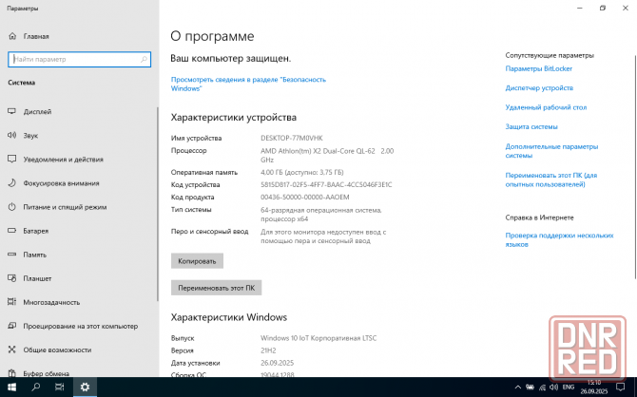Open the Диспетчер устройств link
This screenshot has width=637, height=397.
pyautogui.click(x=539, y=87)
